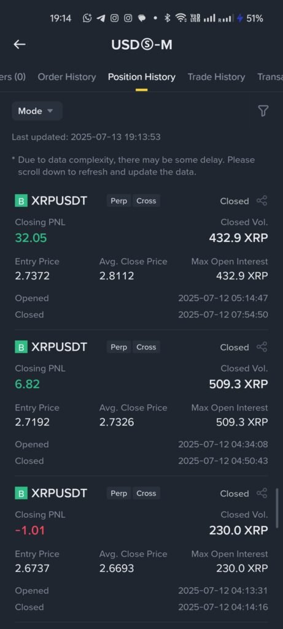Viewport: 283px width, 629px height.
Task: Select the Position History tab
Action: coord(141,77)
